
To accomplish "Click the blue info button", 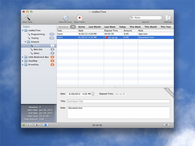I will pos(45,125).
